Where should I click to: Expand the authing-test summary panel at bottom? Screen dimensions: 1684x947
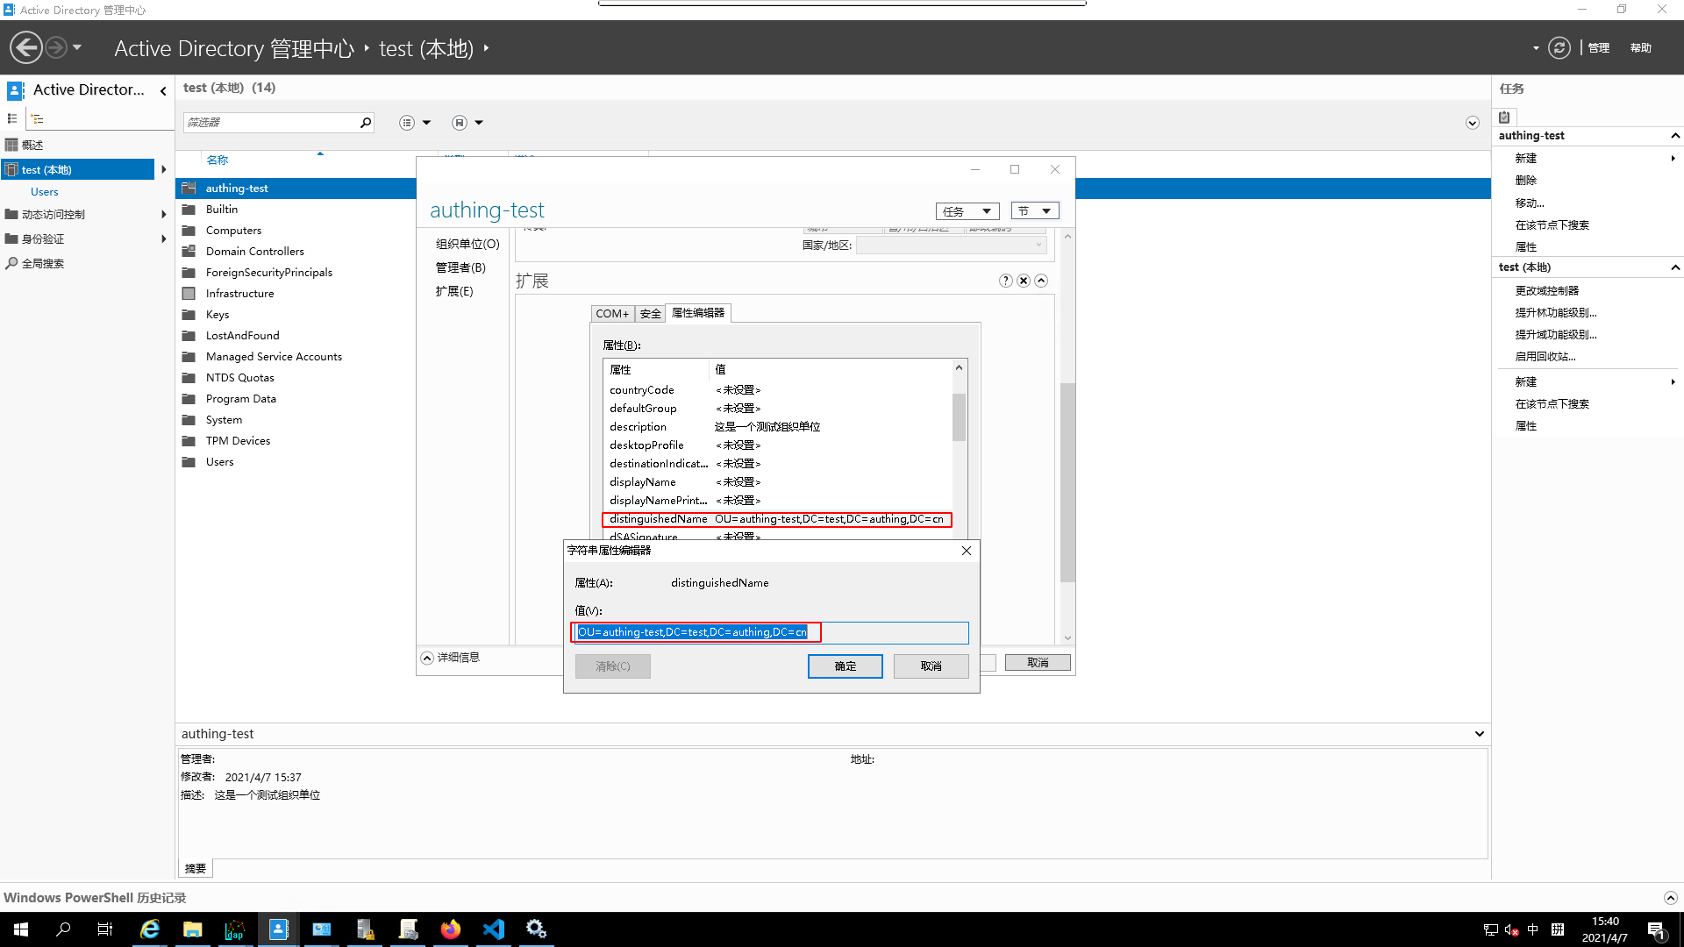(1479, 734)
